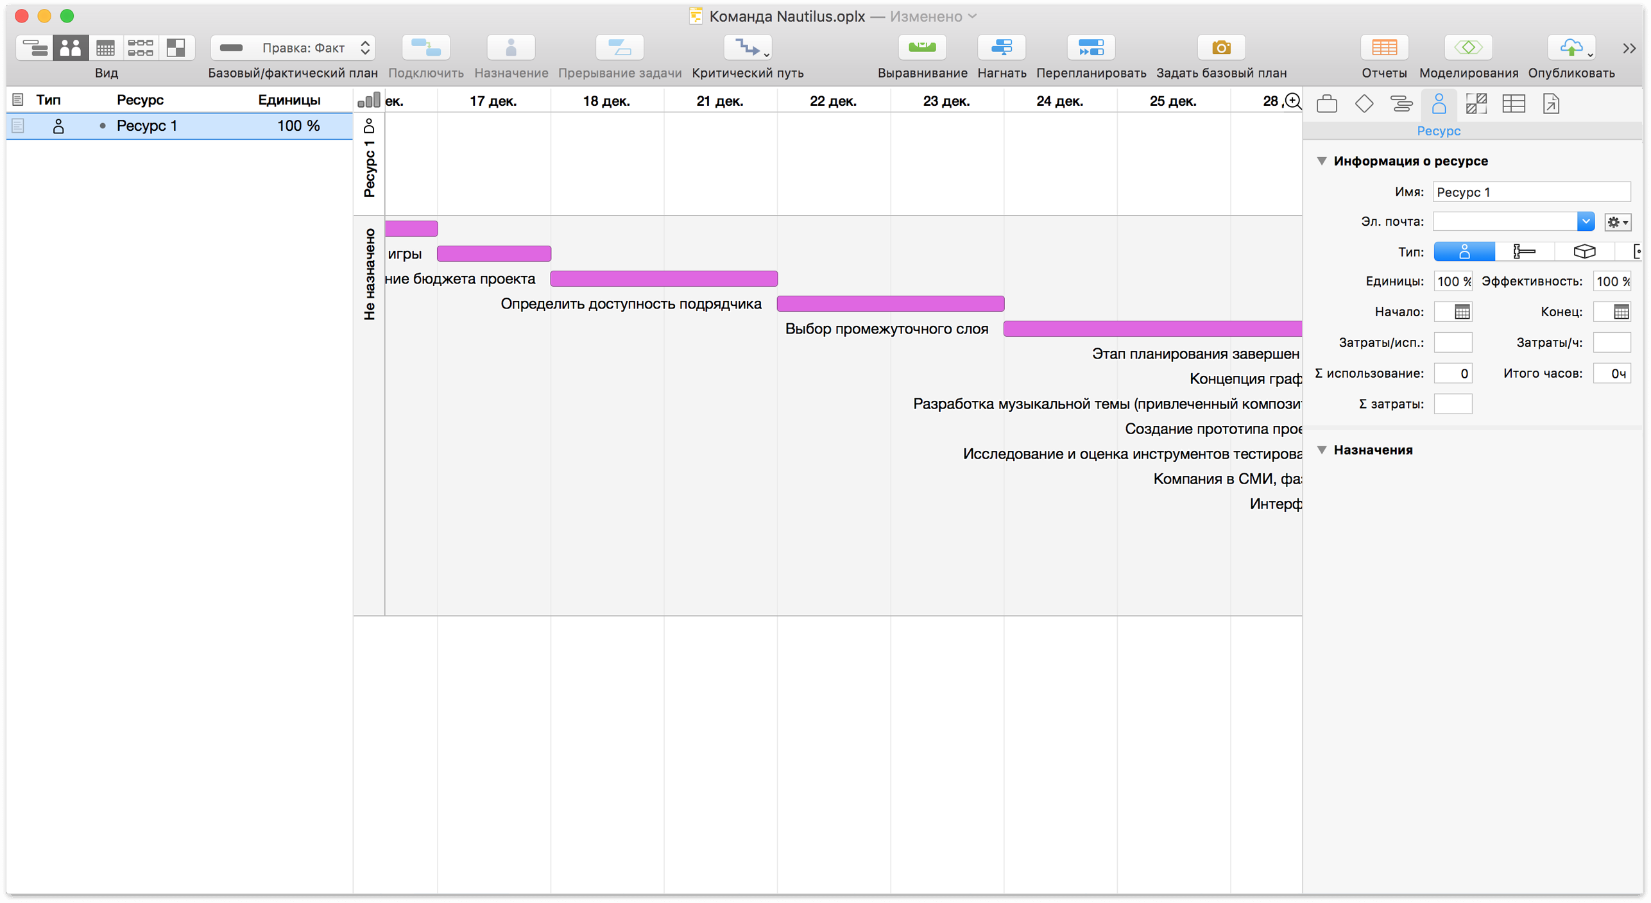Click the Нагнать catch-up icon
The image size is (1651, 903).
[1002, 47]
